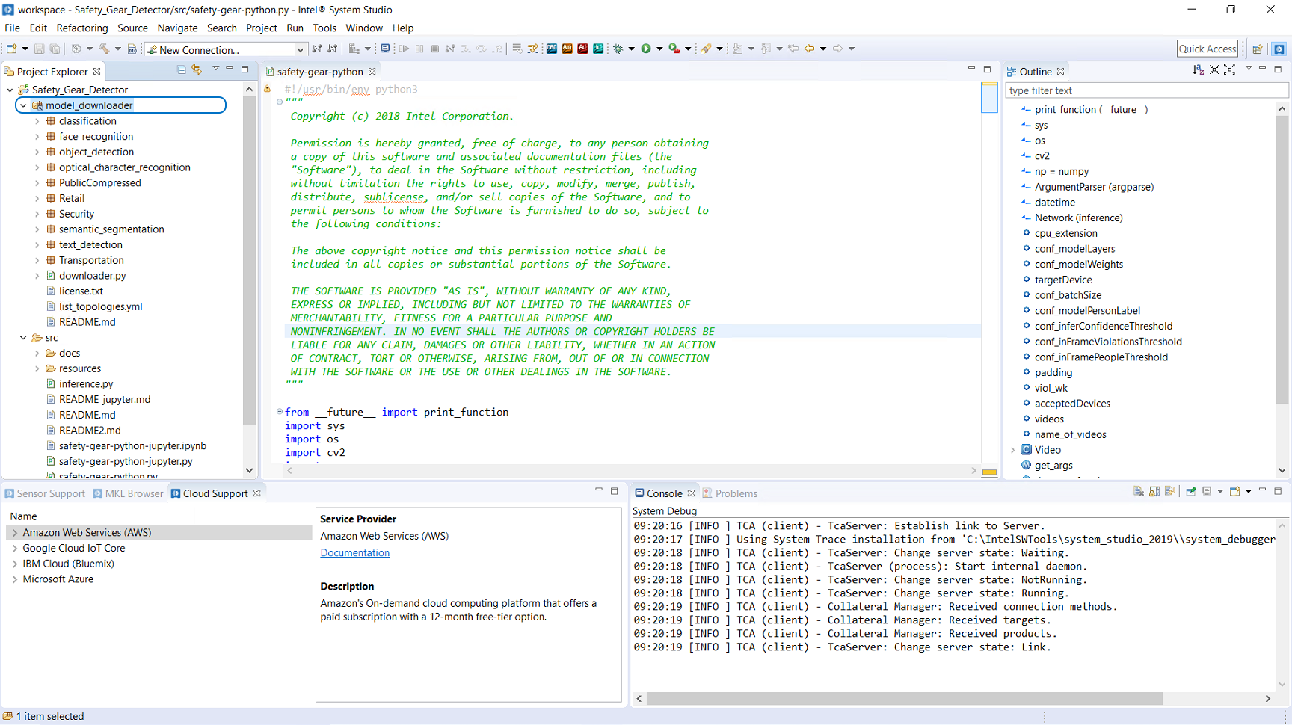Expand the Transportation folder
This screenshot has height=725, width=1295.
(37, 260)
